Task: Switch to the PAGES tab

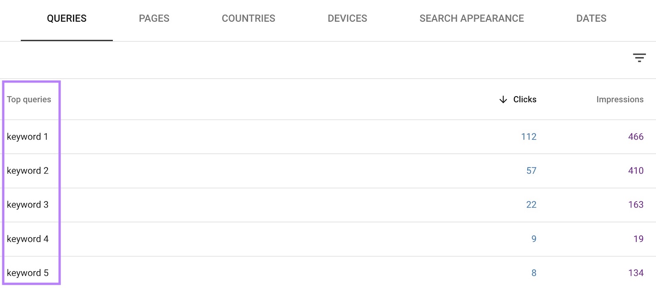Action: (x=154, y=18)
